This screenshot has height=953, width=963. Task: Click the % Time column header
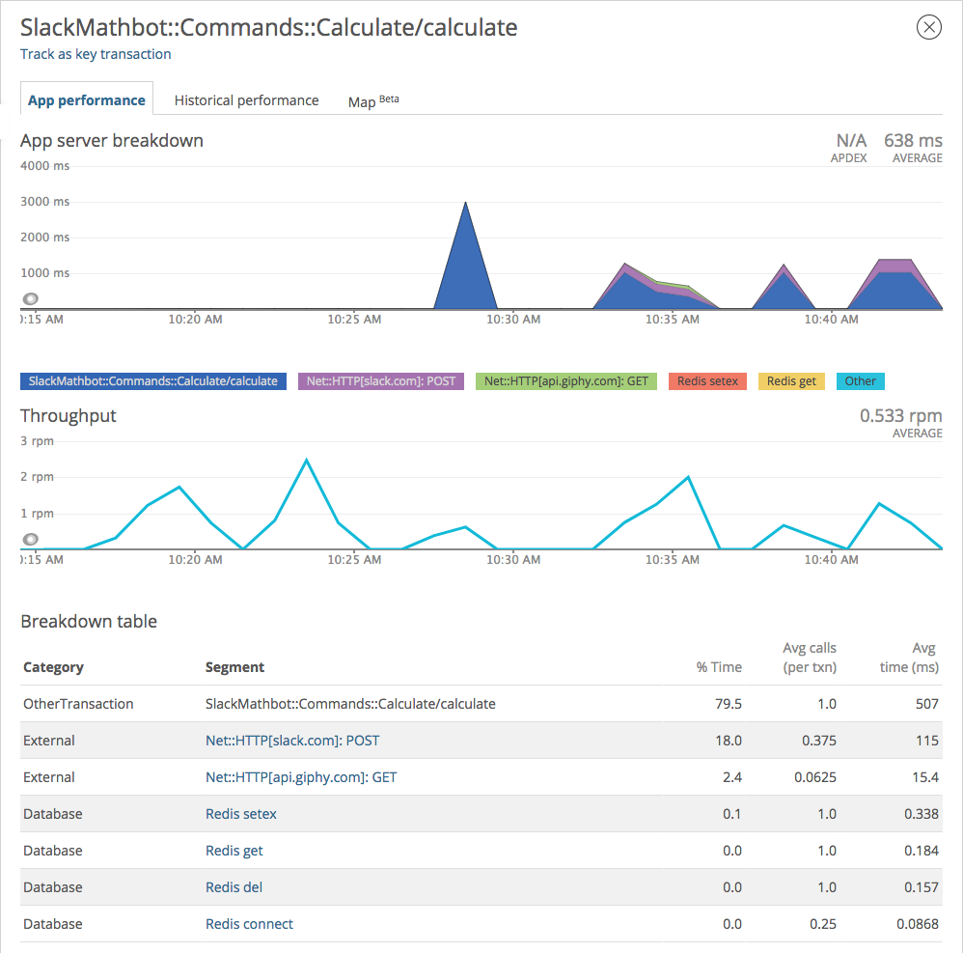pyautogui.click(x=719, y=667)
